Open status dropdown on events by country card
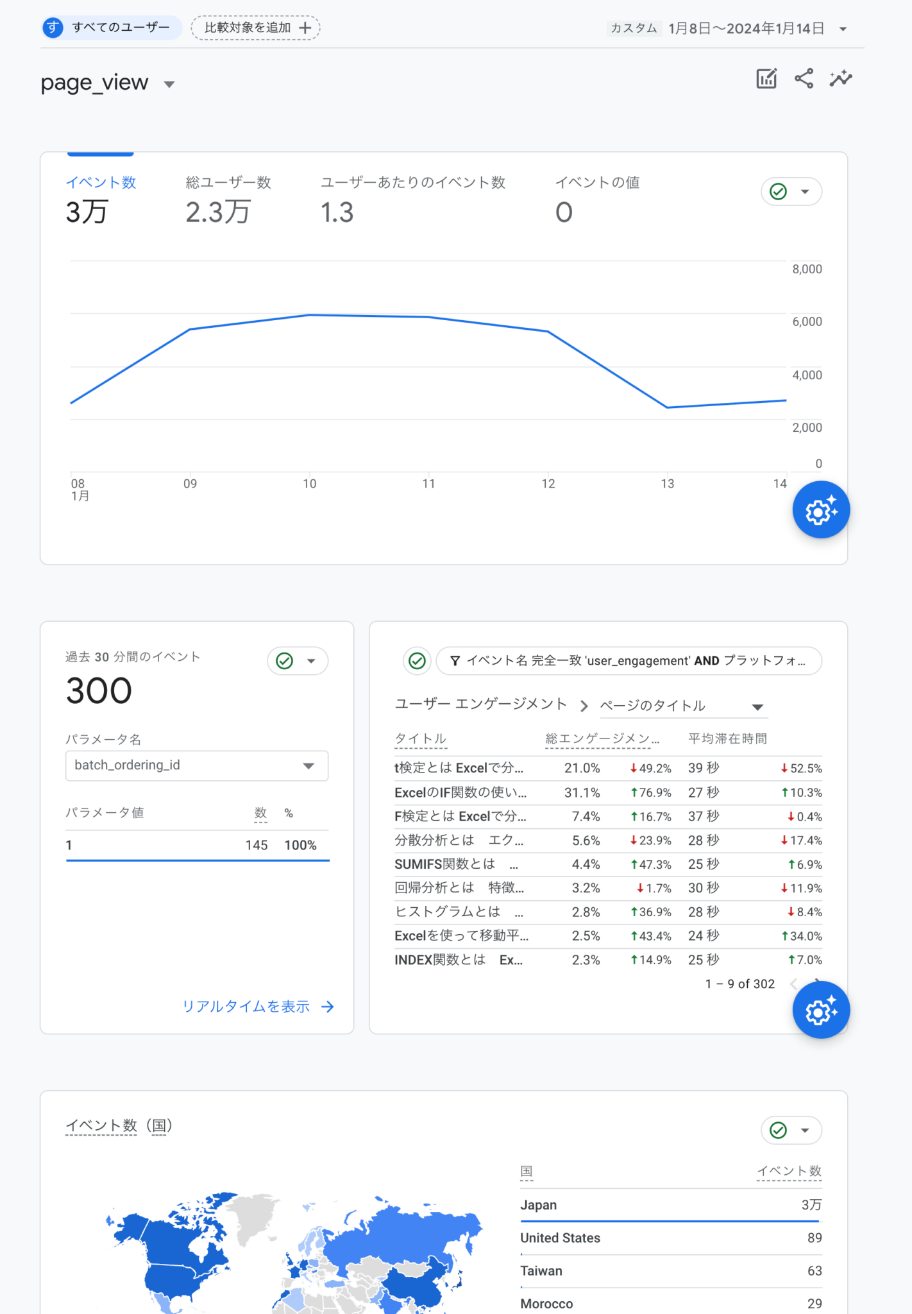The width and height of the screenshot is (912, 1314). coord(791,1130)
